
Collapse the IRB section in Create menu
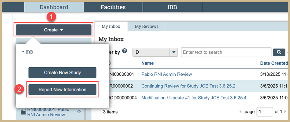pos(27,52)
